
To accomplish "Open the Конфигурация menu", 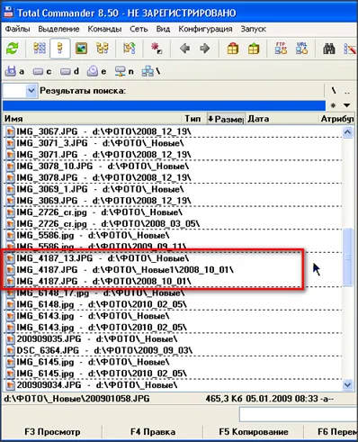I will [205, 29].
